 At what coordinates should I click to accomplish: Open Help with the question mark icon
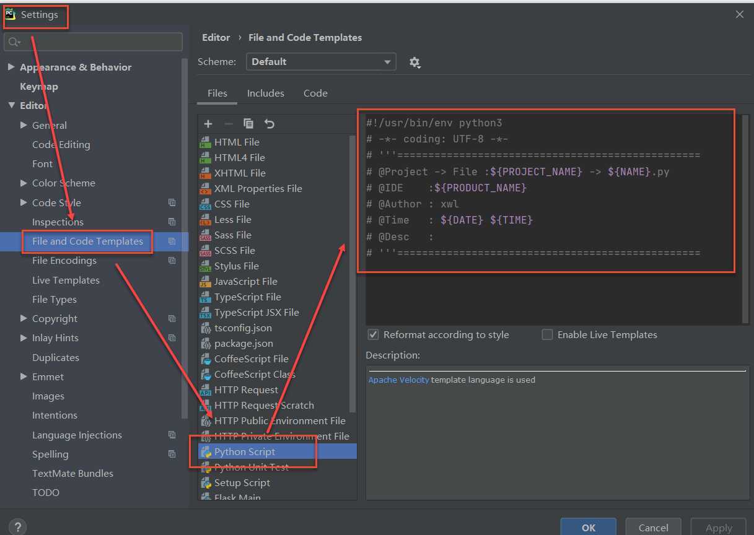point(18,528)
